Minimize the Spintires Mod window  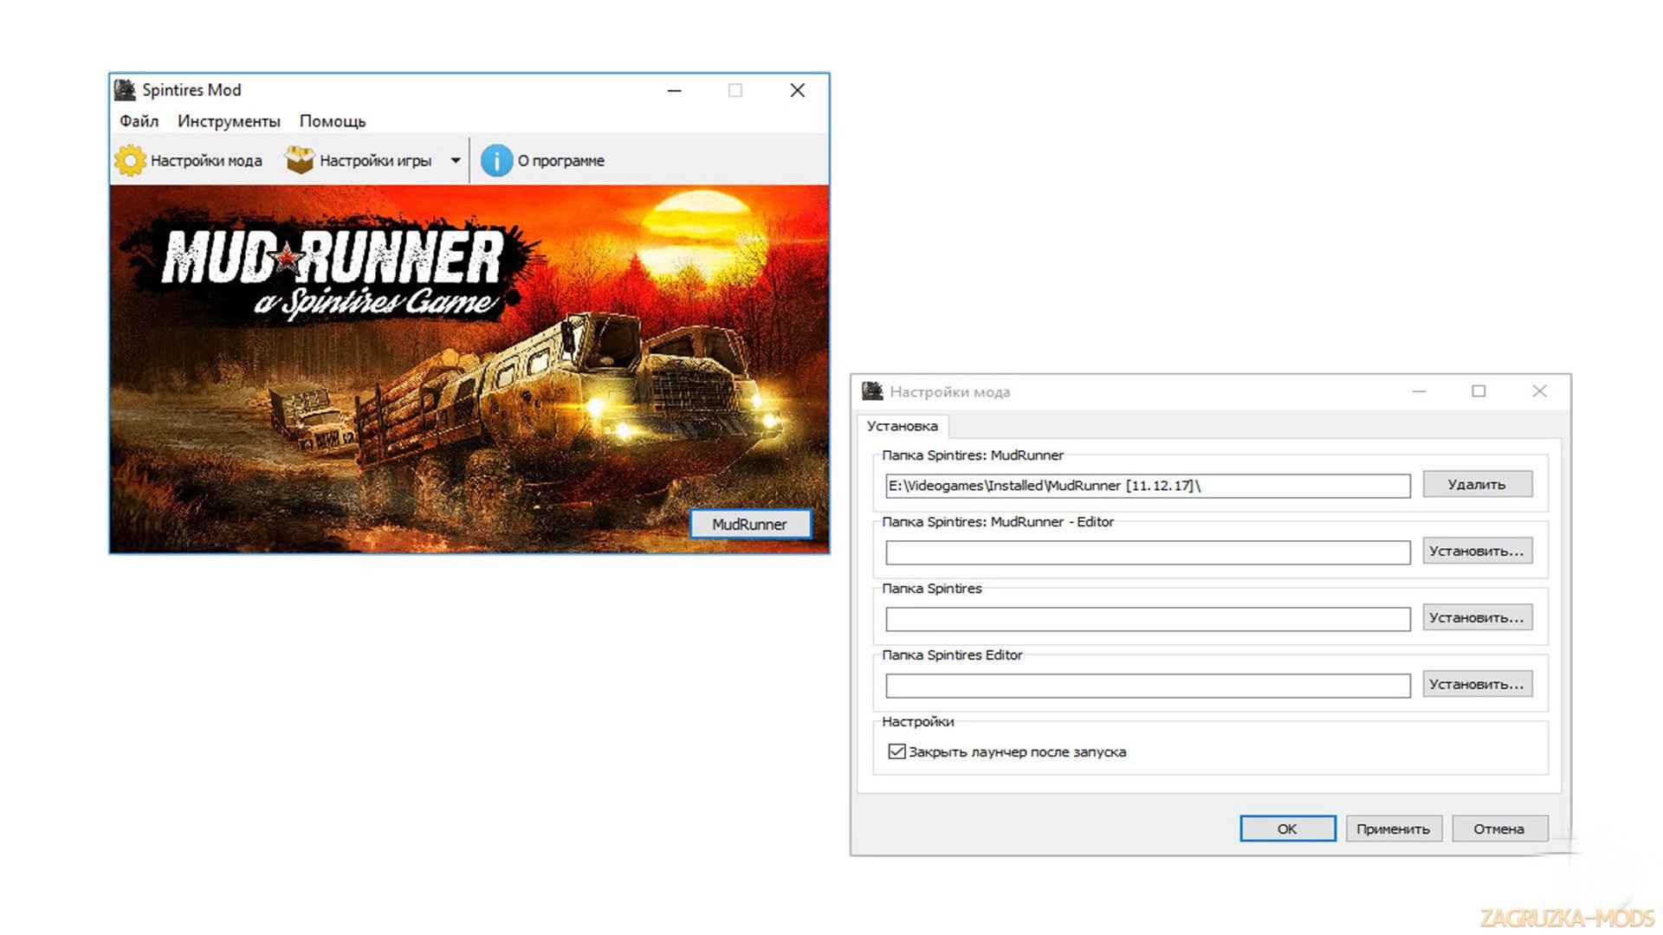[675, 90]
